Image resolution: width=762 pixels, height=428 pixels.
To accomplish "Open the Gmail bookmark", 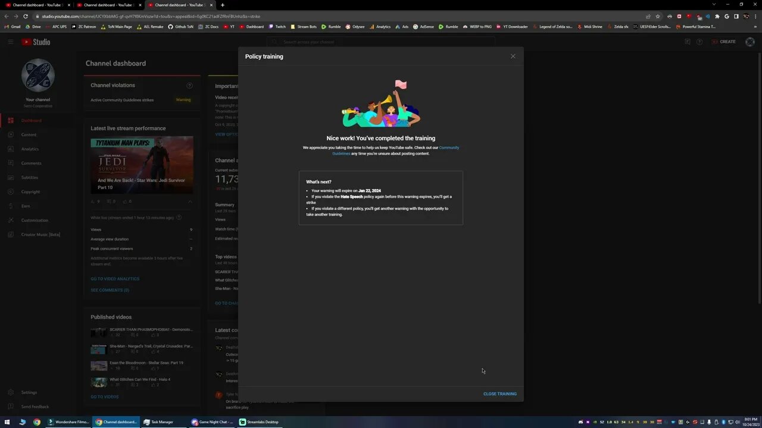I will tap(13, 27).
